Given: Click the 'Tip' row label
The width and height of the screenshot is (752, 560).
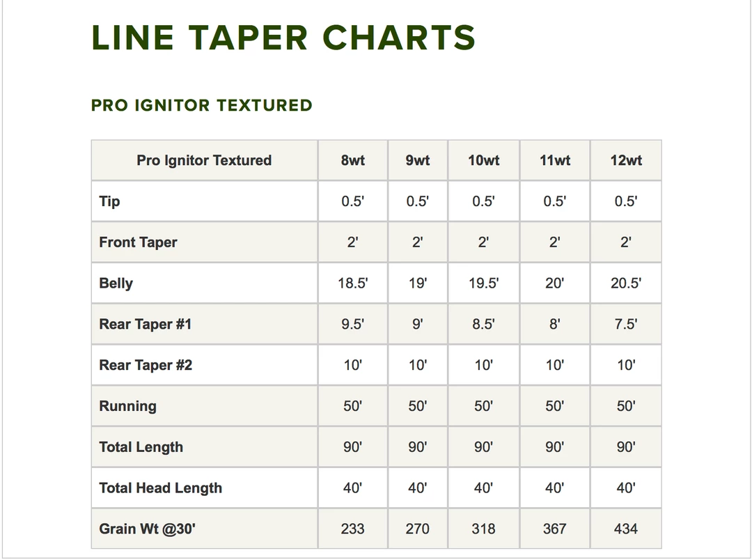Looking at the screenshot, I should pos(110,201).
